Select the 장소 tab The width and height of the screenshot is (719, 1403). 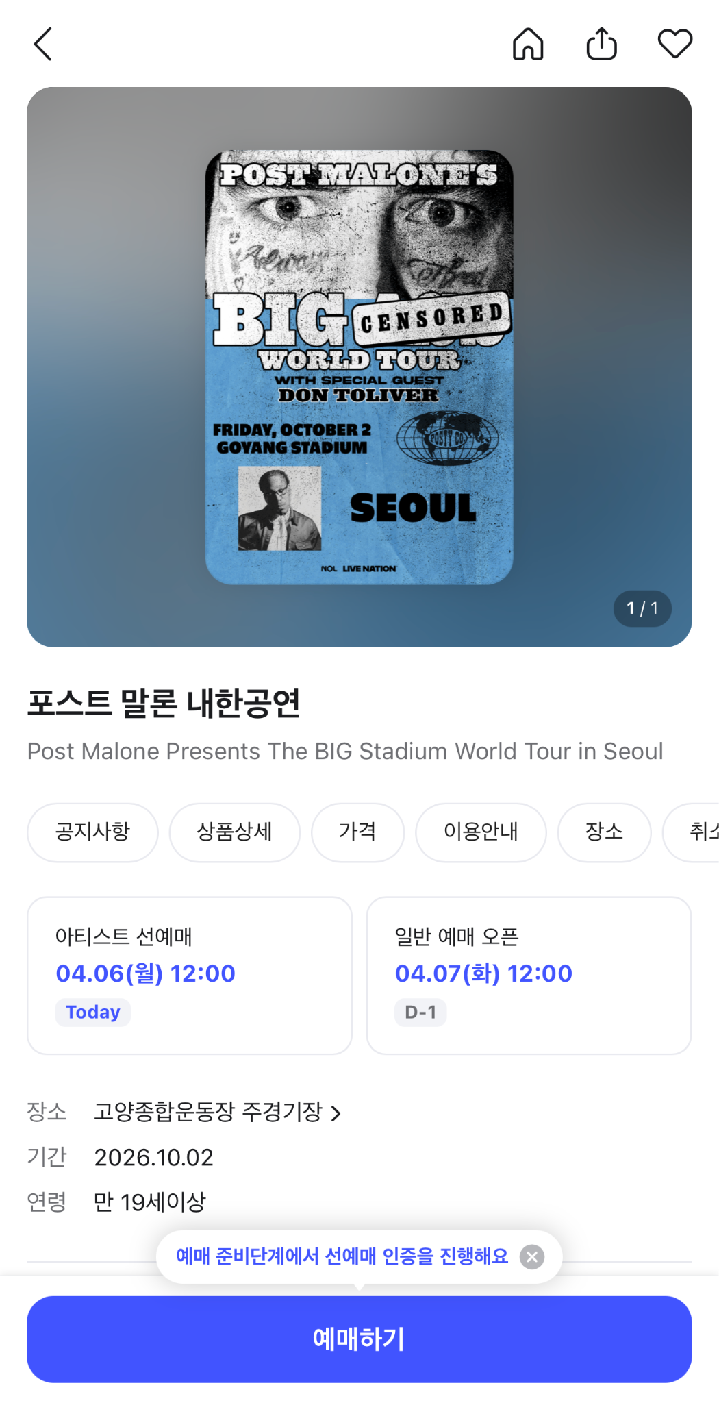point(604,832)
